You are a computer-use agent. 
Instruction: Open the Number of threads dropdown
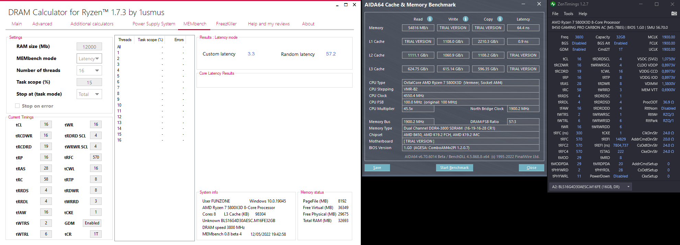tap(89, 71)
